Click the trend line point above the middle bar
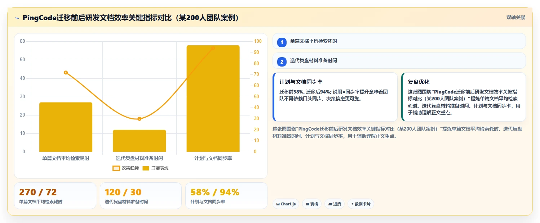The height and width of the screenshot is (223, 540). [x=140, y=119]
